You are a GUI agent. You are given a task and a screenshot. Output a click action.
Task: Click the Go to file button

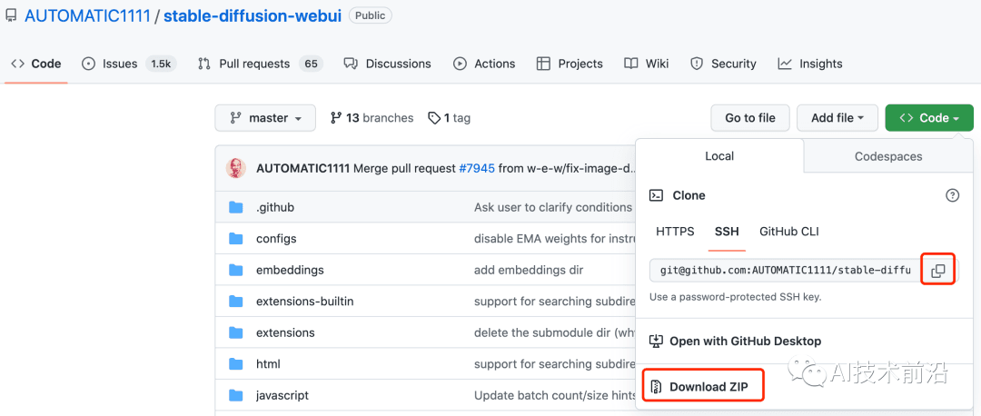[x=749, y=118]
